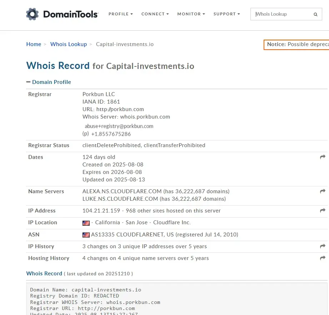Click the DomainTools wordmark
329x315 pixels.
click(x=71, y=14)
